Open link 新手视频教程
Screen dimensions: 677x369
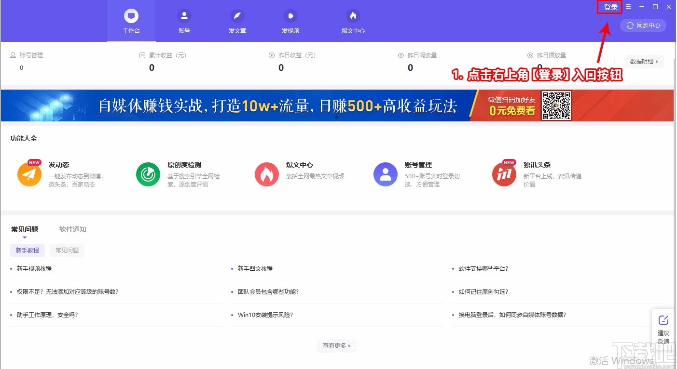click(x=34, y=268)
